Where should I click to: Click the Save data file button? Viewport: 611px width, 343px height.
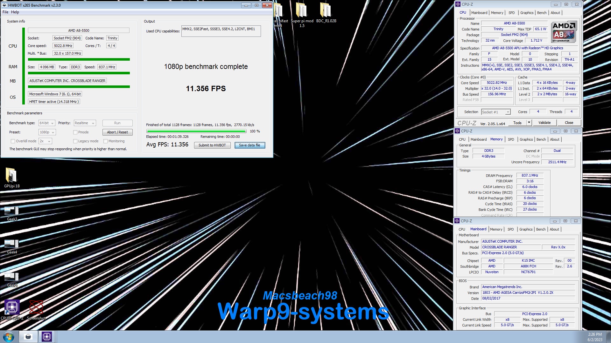(249, 145)
